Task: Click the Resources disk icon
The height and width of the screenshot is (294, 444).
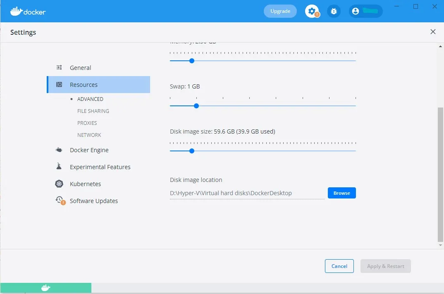Action: coord(59,84)
